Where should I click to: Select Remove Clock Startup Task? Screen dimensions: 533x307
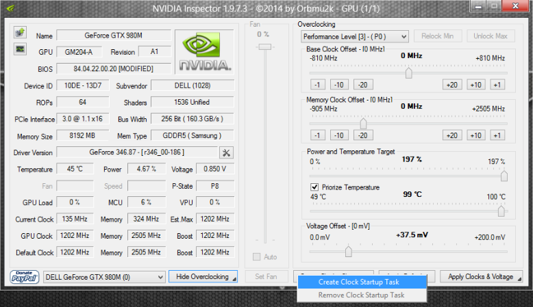coord(362,295)
